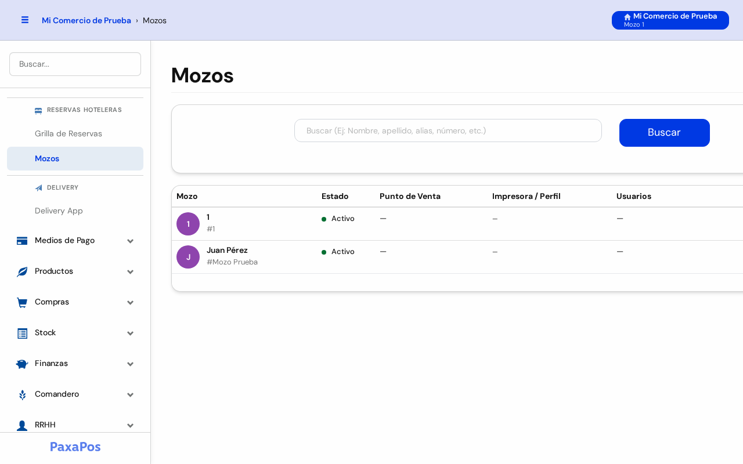Click the #Mozo Prueba alias text
This screenshot has height=464, width=743.
pyautogui.click(x=232, y=262)
